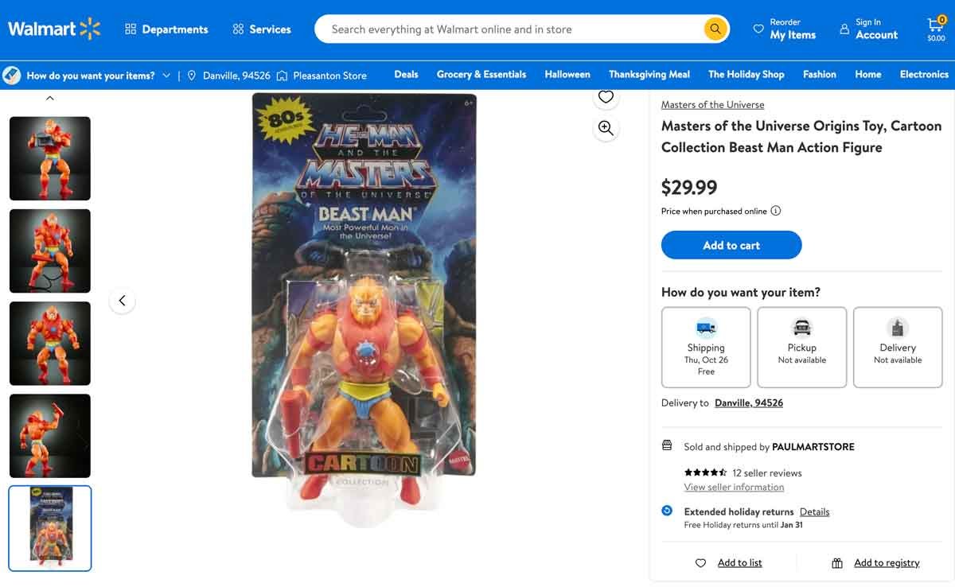Open the image zoom magnifier icon

click(x=606, y=127)
